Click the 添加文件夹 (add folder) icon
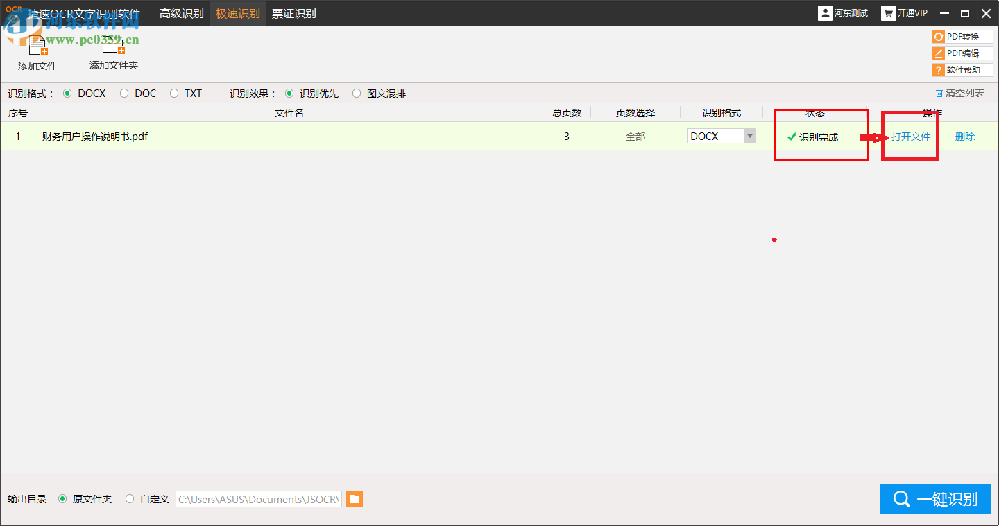Screen dimensions: 999x526 [x=113, y=44]
